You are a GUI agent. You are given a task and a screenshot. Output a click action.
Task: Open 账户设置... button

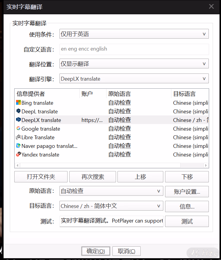click(187, 192)
